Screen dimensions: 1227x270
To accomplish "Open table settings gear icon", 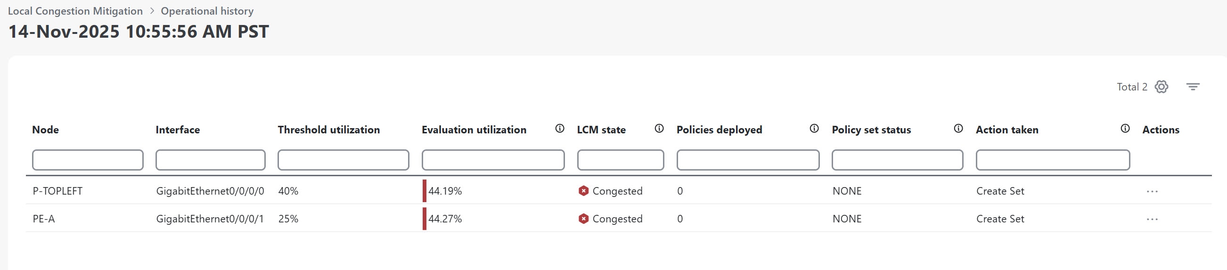I will [1161, 87].
